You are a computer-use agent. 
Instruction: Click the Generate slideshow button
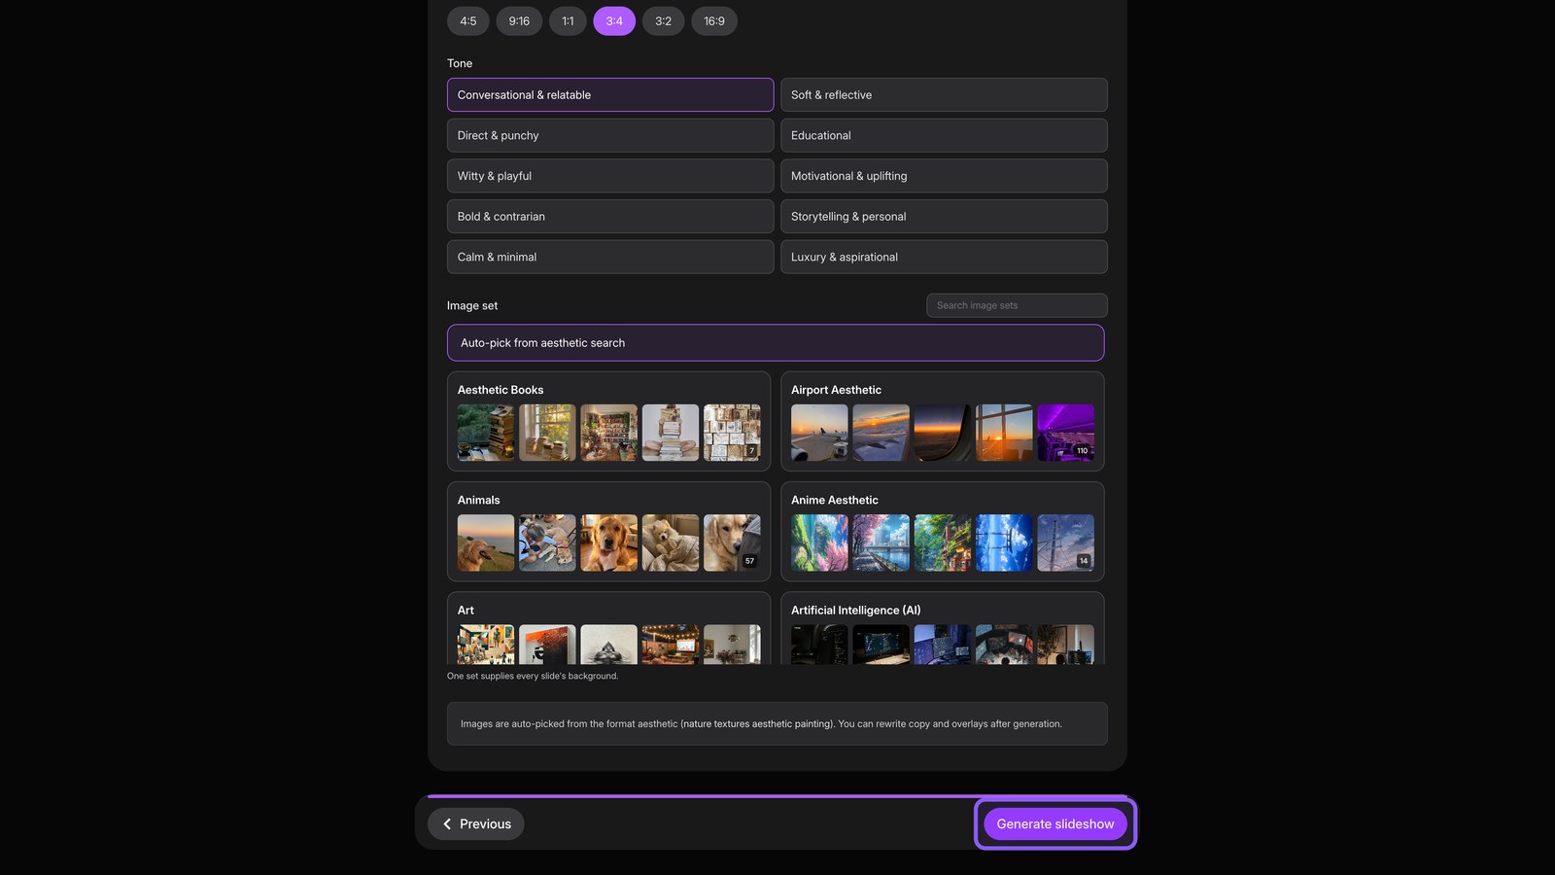pos(1055,824)
